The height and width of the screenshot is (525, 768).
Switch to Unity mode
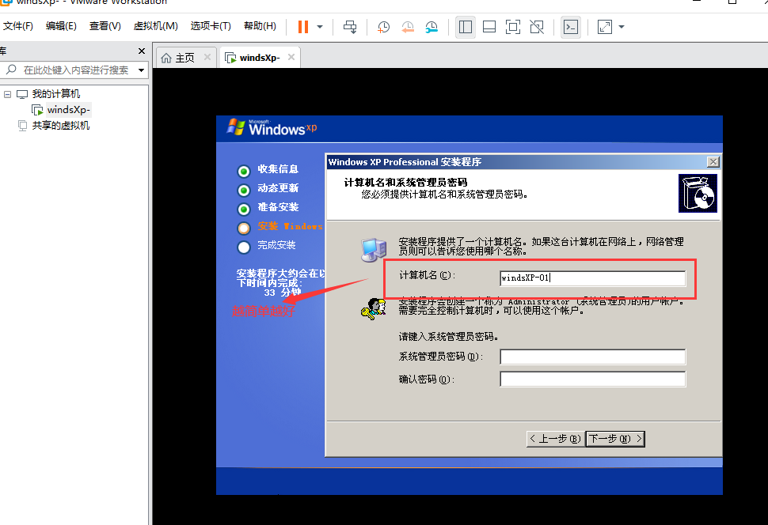coord(537,27)
